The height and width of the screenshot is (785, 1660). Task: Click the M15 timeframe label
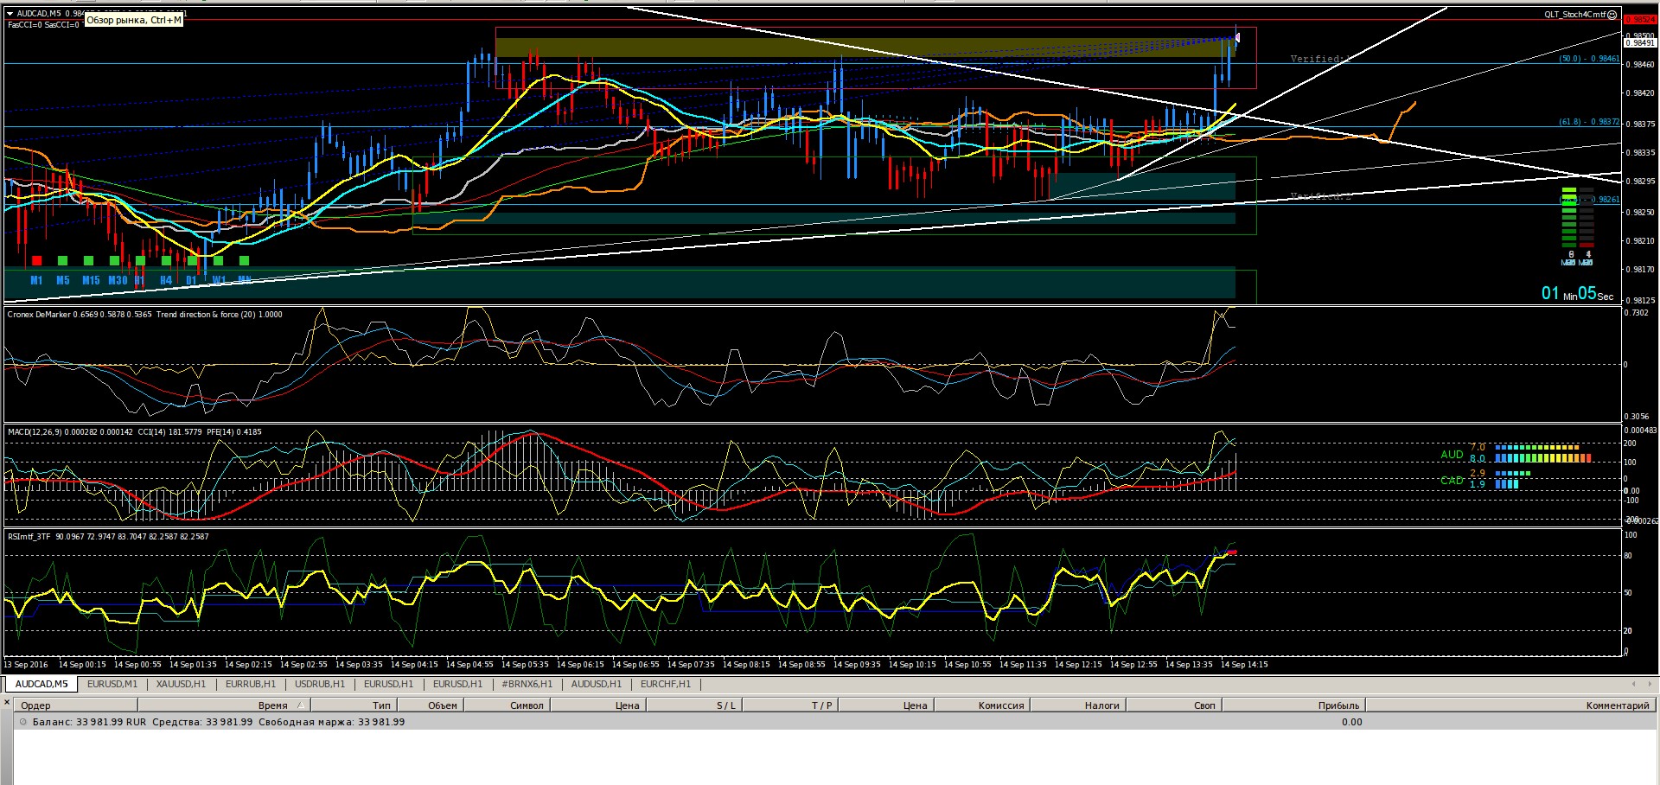click(91, 280)
